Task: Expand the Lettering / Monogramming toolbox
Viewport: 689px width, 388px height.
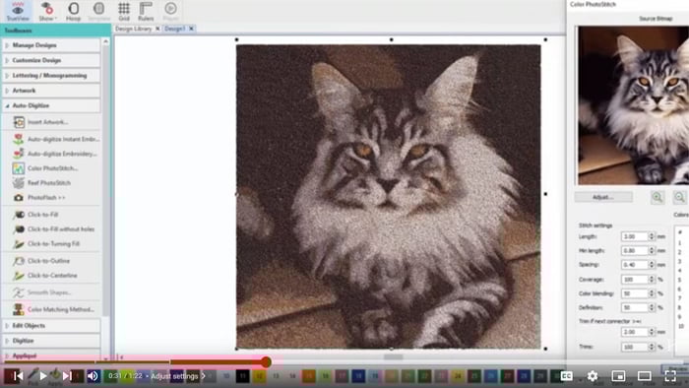Action: [x=51, y=76]
